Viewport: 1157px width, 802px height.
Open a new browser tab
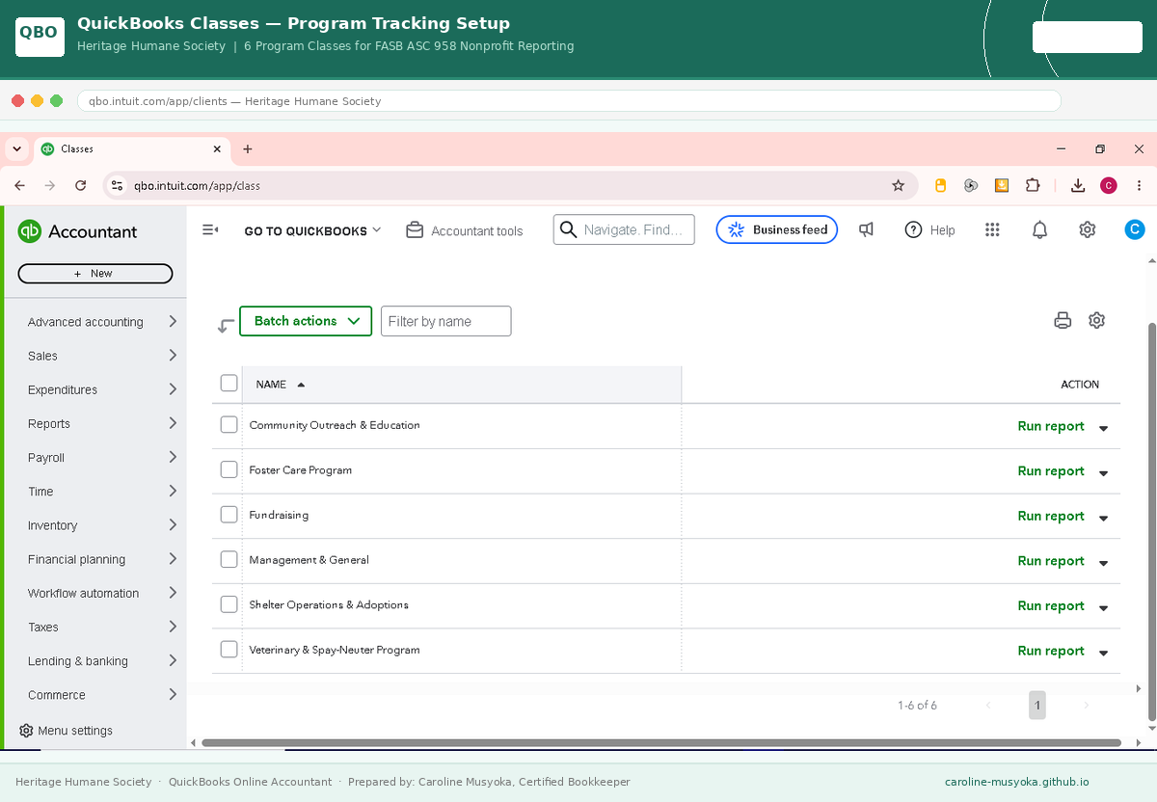click(248, 148)
